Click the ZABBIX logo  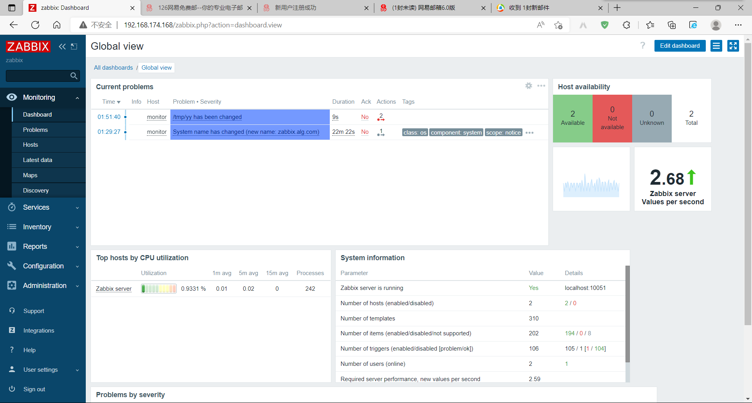point(28,47)
